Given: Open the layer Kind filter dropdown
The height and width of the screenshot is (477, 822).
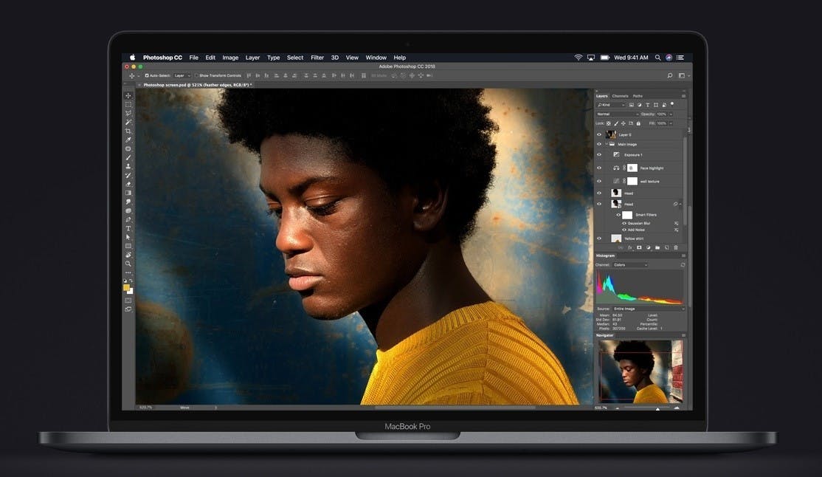Looking at the screenshot, I should [x=611, y=105].
